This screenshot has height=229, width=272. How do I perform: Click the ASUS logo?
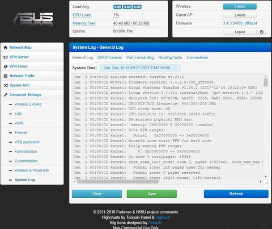33,19
